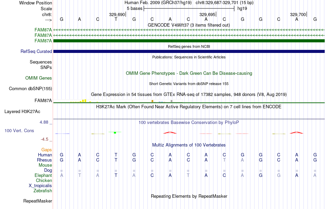Screen dimensions: 325x209
Task: Click the green PhyloP bar at the T base
Action: [115, 133]
